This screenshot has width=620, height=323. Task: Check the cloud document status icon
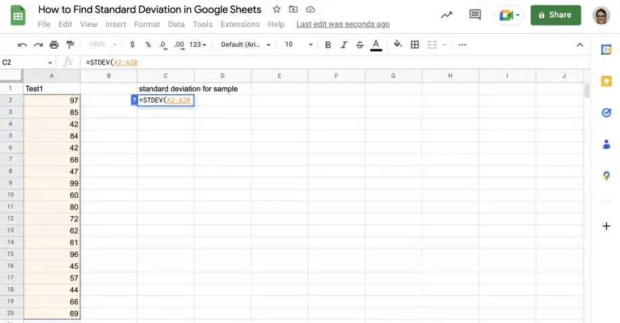[311, 9]
